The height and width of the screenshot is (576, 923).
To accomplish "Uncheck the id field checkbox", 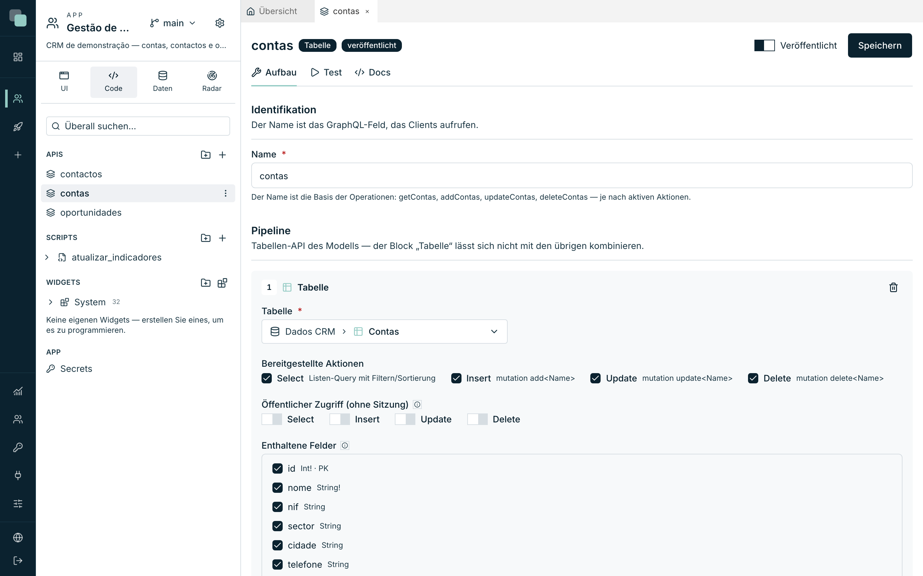I will click(277, 468).
